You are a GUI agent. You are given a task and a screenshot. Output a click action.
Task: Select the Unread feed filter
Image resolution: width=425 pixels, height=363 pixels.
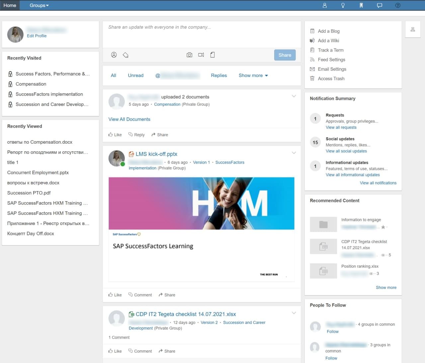[x=136, y=76]
